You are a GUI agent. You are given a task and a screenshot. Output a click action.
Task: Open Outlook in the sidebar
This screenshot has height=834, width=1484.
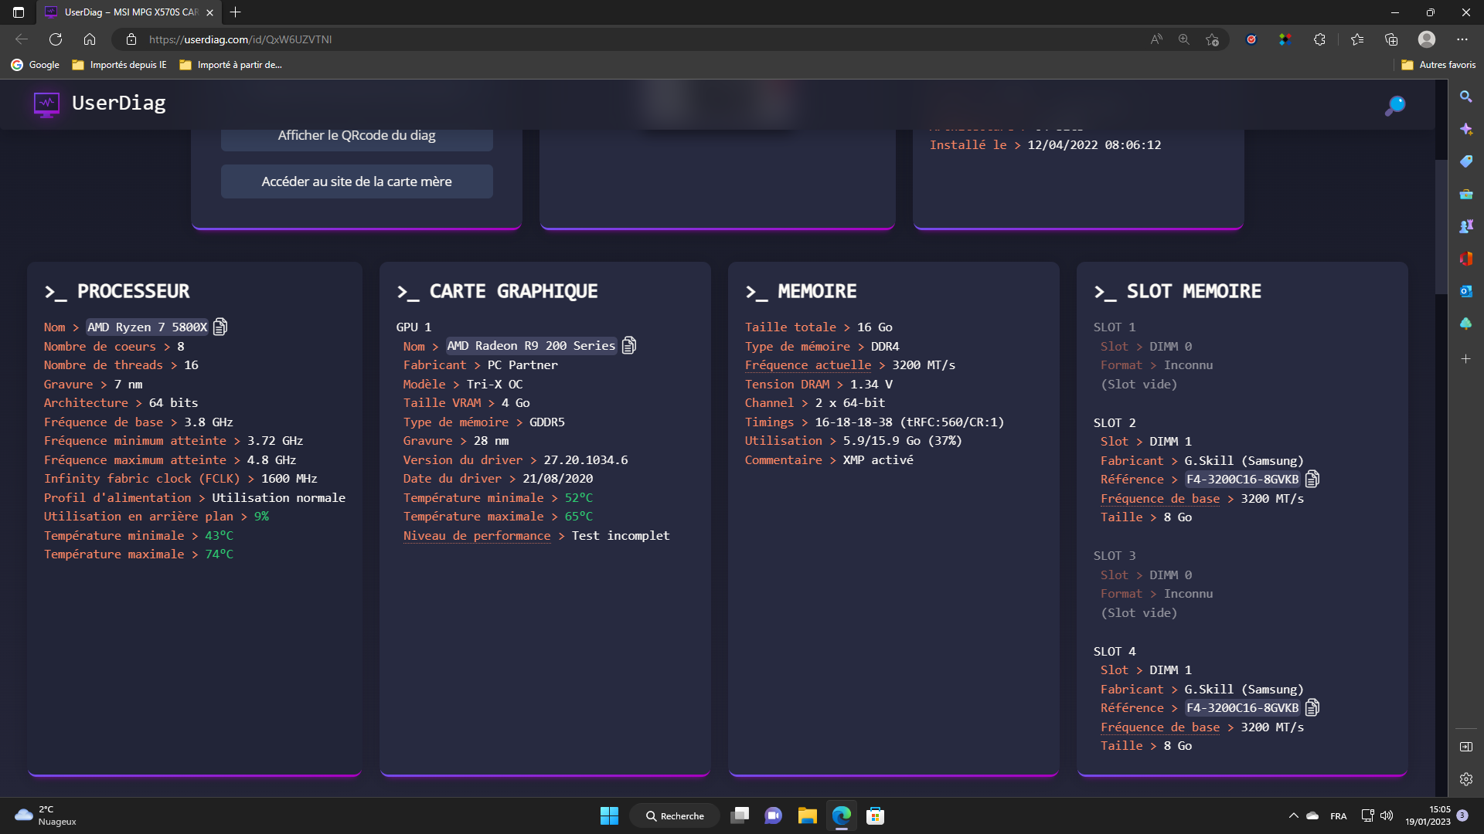1465,291
